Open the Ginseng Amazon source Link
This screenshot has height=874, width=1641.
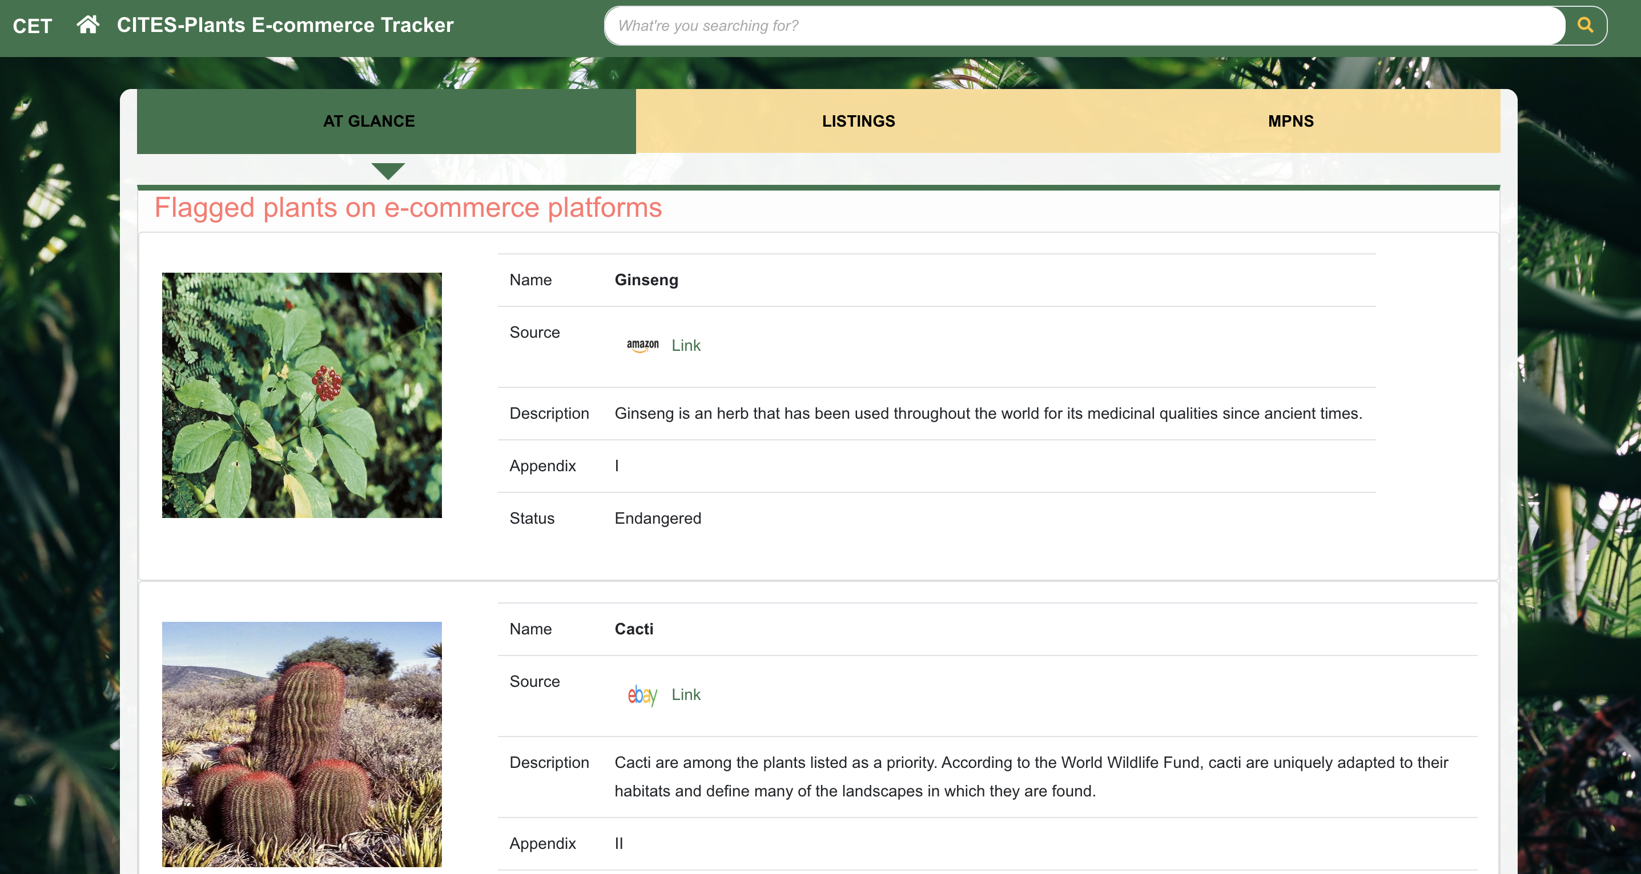685,345
